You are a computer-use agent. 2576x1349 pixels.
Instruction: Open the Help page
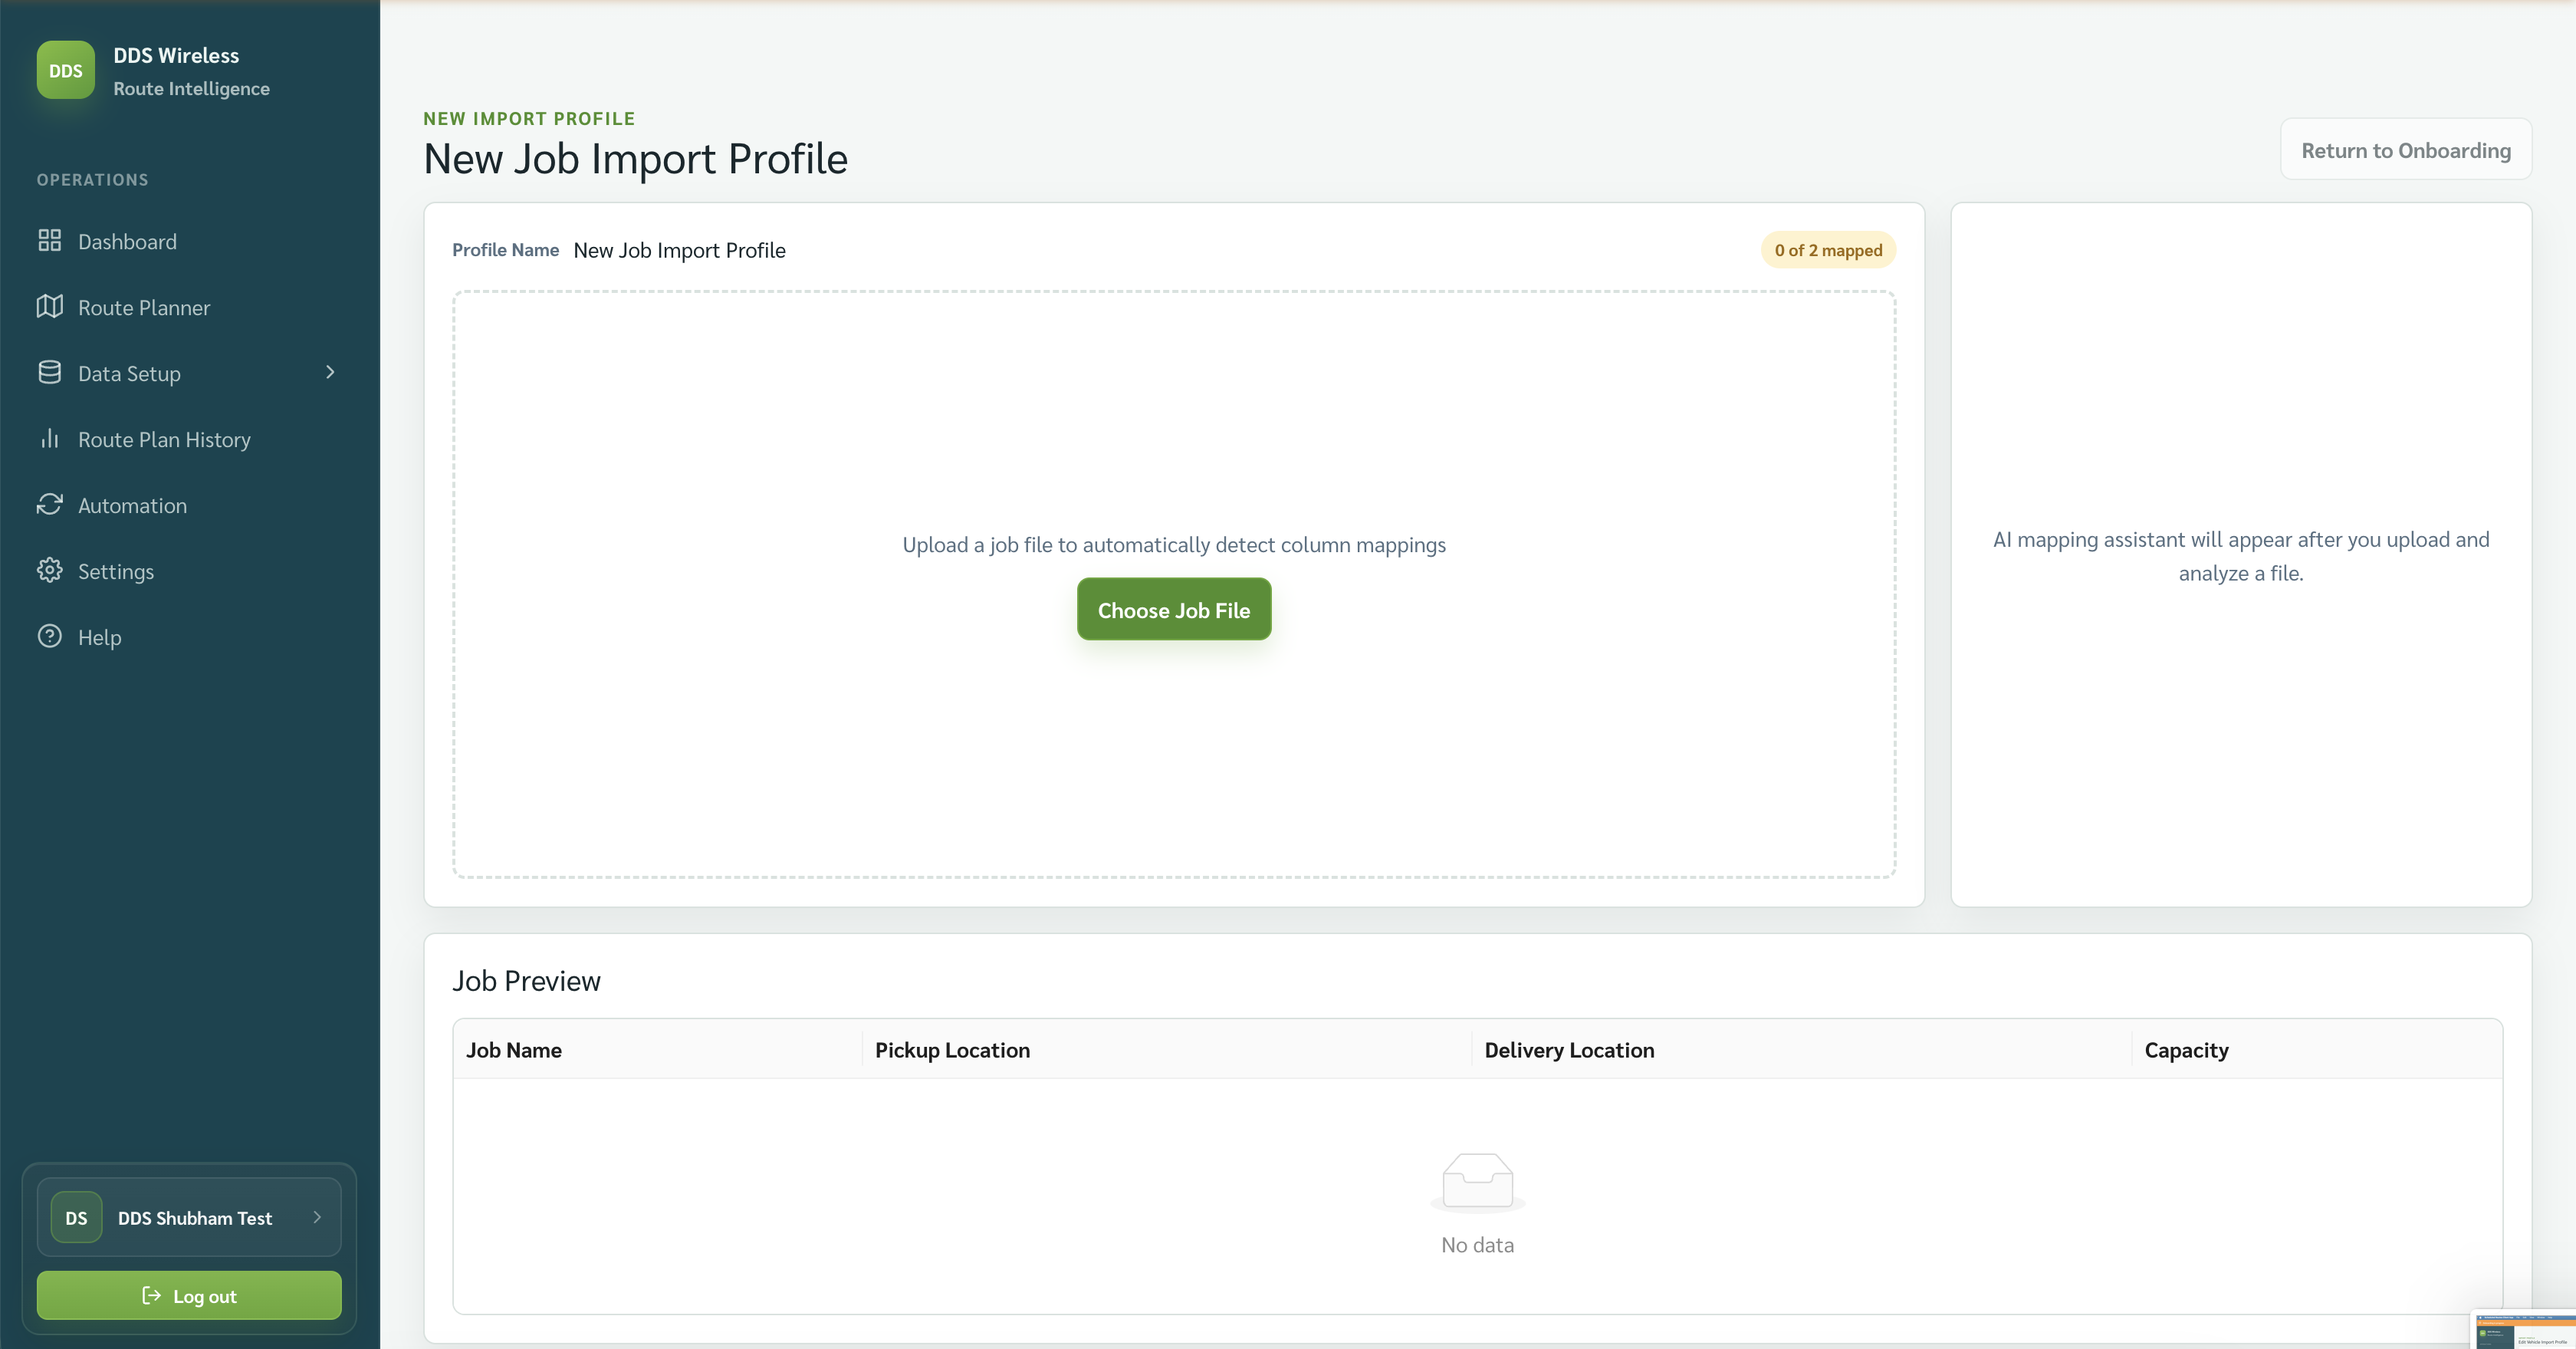[x=189, y=637]
